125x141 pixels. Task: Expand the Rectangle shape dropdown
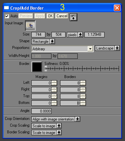(52, 42)
